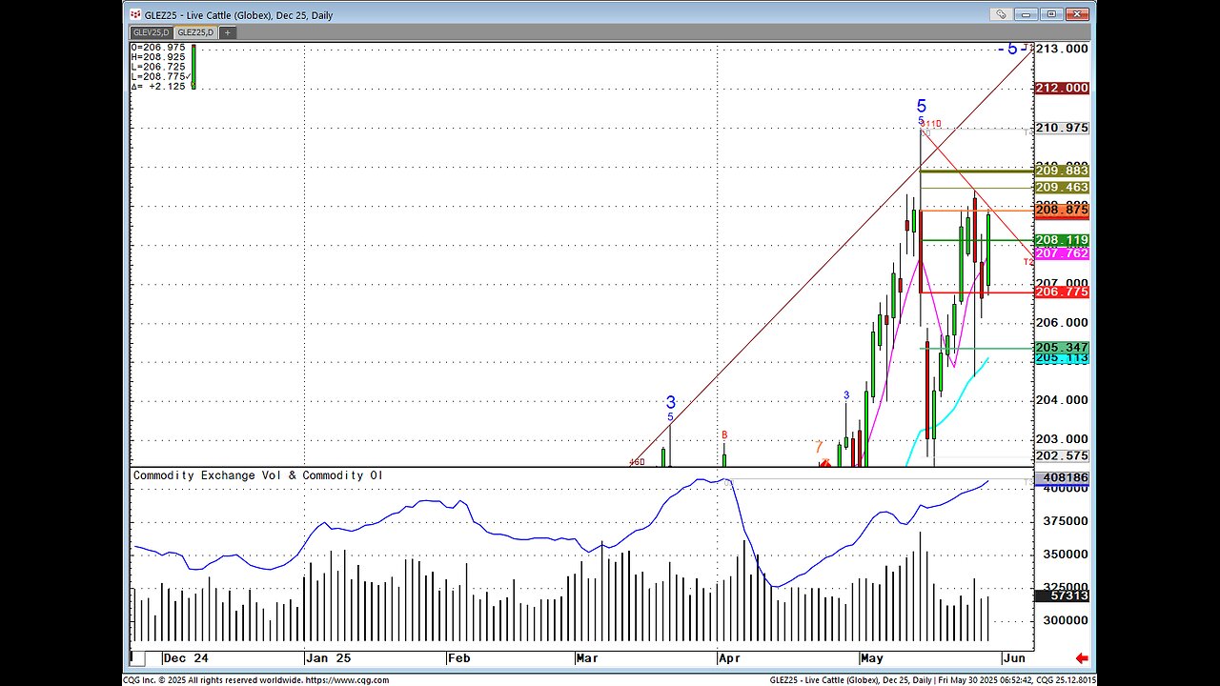The image size is (1220, 686).
Task: Click the Mar date axis label
Action: pyautogui.click(x=588, y=657)
